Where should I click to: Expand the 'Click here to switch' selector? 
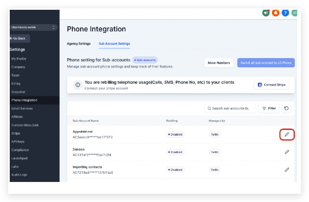(33, 27)
